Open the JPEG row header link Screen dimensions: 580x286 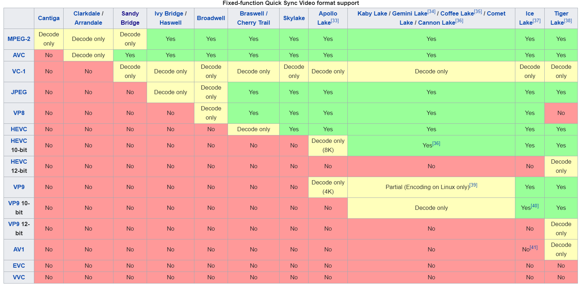[19, 92]
